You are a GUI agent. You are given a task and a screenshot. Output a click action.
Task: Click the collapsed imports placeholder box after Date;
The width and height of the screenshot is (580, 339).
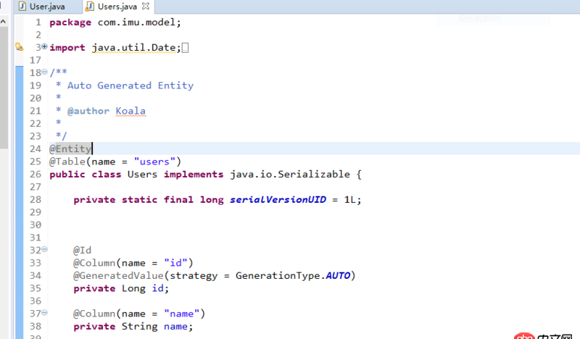coord(186,48)
